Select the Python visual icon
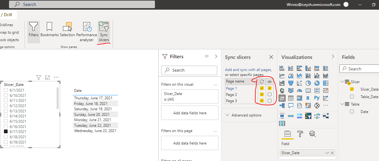The image size is (379, 161). (x=317, y=98)
